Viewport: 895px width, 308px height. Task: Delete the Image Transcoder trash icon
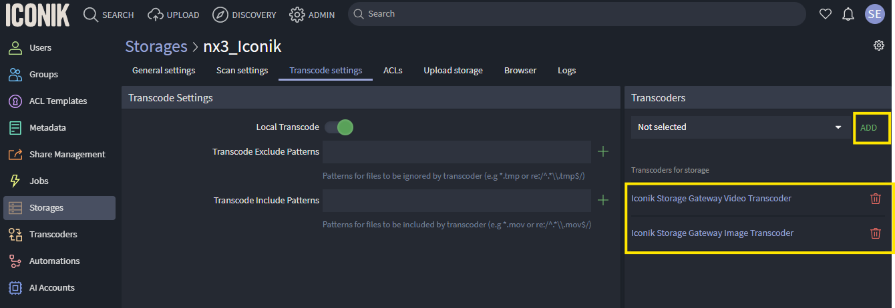875,233
